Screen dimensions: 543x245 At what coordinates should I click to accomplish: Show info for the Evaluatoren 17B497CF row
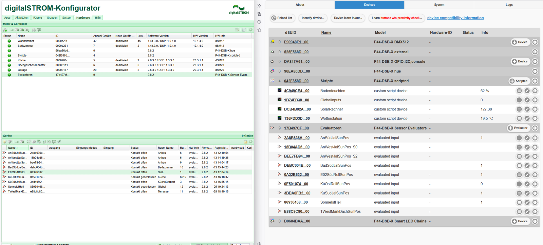pyautogui.click(x=535, y=128)
